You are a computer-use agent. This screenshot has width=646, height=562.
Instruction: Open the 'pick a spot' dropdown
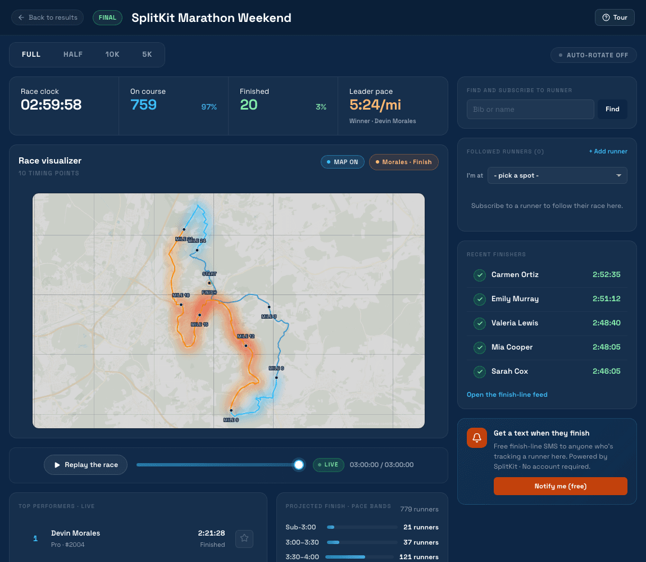557,175
